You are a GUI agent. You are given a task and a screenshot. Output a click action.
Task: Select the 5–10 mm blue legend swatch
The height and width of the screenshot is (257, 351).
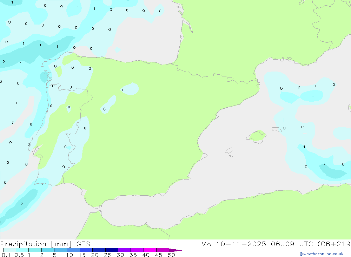(61, 250)
